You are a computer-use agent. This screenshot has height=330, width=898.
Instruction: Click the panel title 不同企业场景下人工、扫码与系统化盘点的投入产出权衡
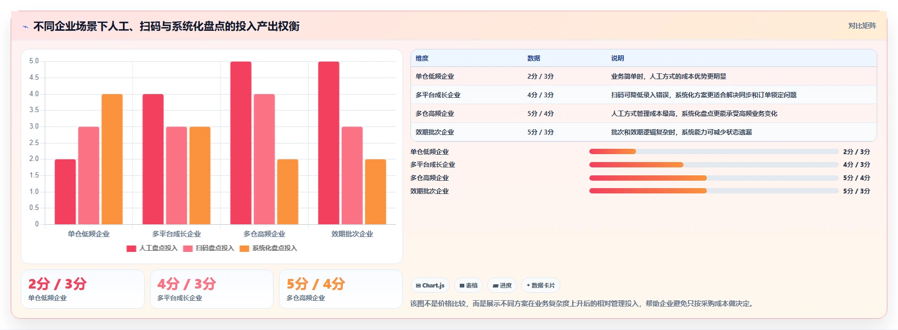click(166, 26)
